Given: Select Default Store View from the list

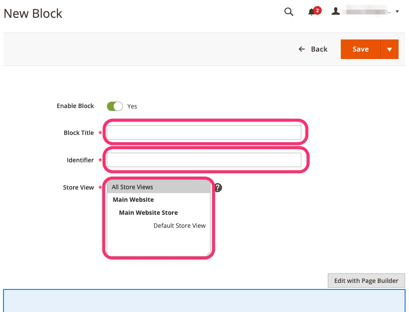Looking at the screenshot, I should point(179,225).
